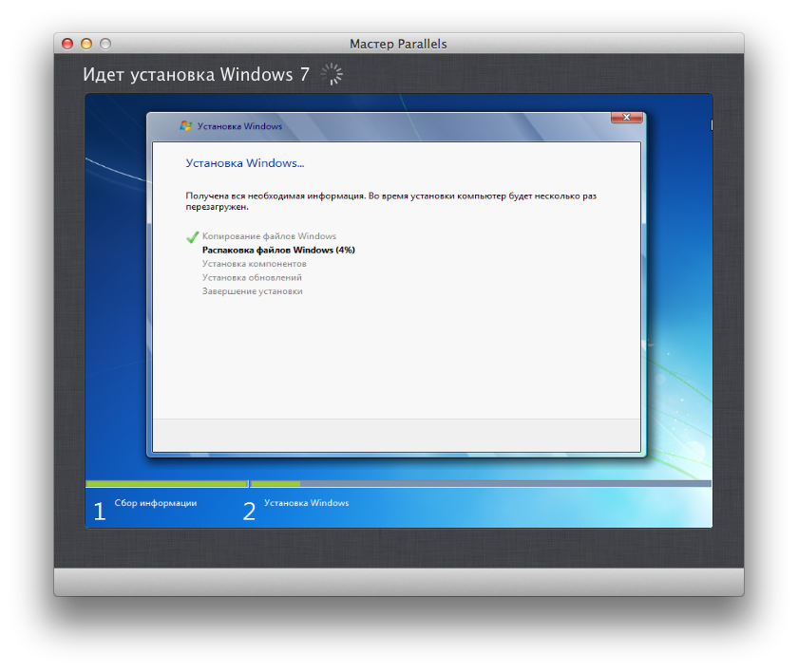Viewport: 798px width, 671px height.
Task: Click the 'Установка Windows...' blue heading
Action: [245, 163]
